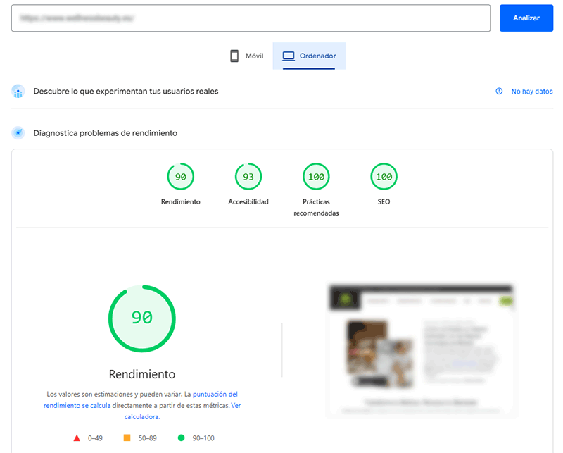Click the Lighthouse diagnostics icon

pyautogui.click(x=17, y=132)
